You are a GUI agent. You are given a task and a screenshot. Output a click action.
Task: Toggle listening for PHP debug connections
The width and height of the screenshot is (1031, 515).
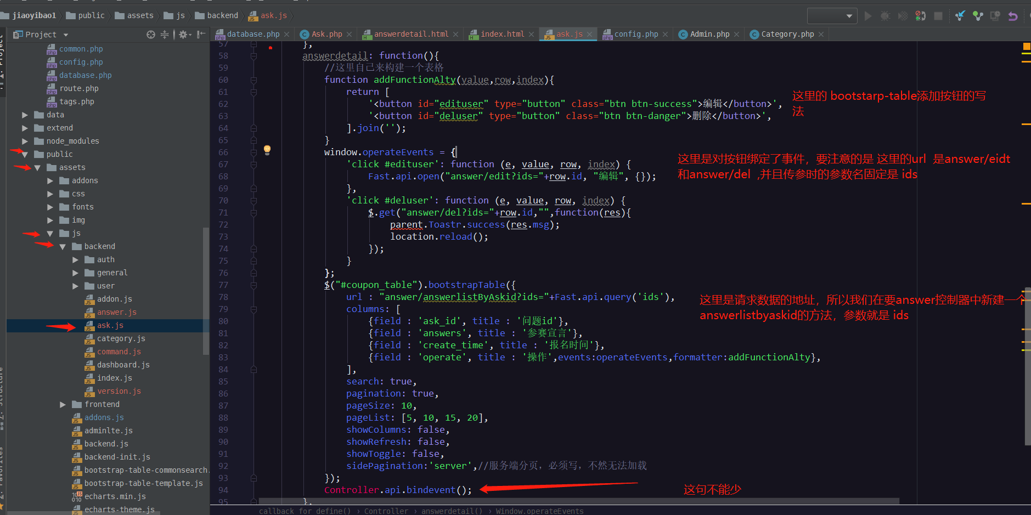click(921, 16)
